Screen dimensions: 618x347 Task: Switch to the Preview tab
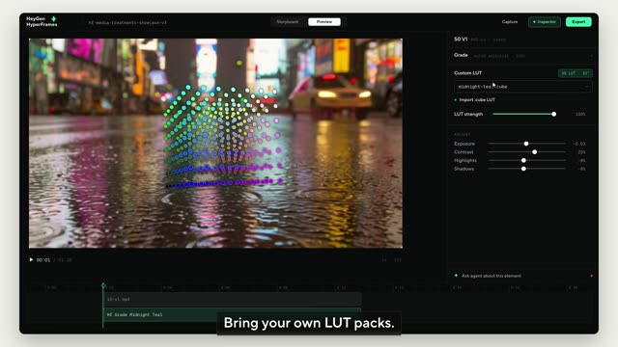[x=324, y=22]
